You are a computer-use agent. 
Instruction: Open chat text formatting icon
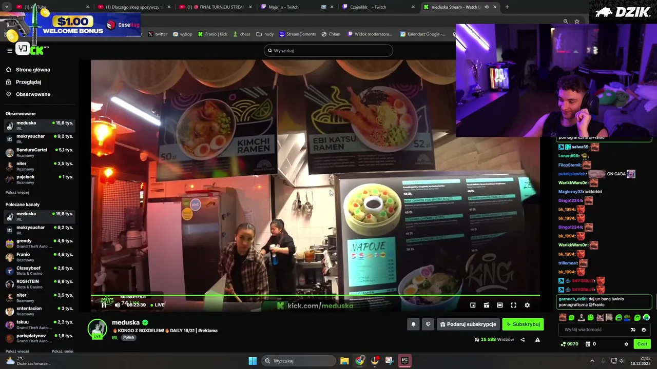click(633, 330)
